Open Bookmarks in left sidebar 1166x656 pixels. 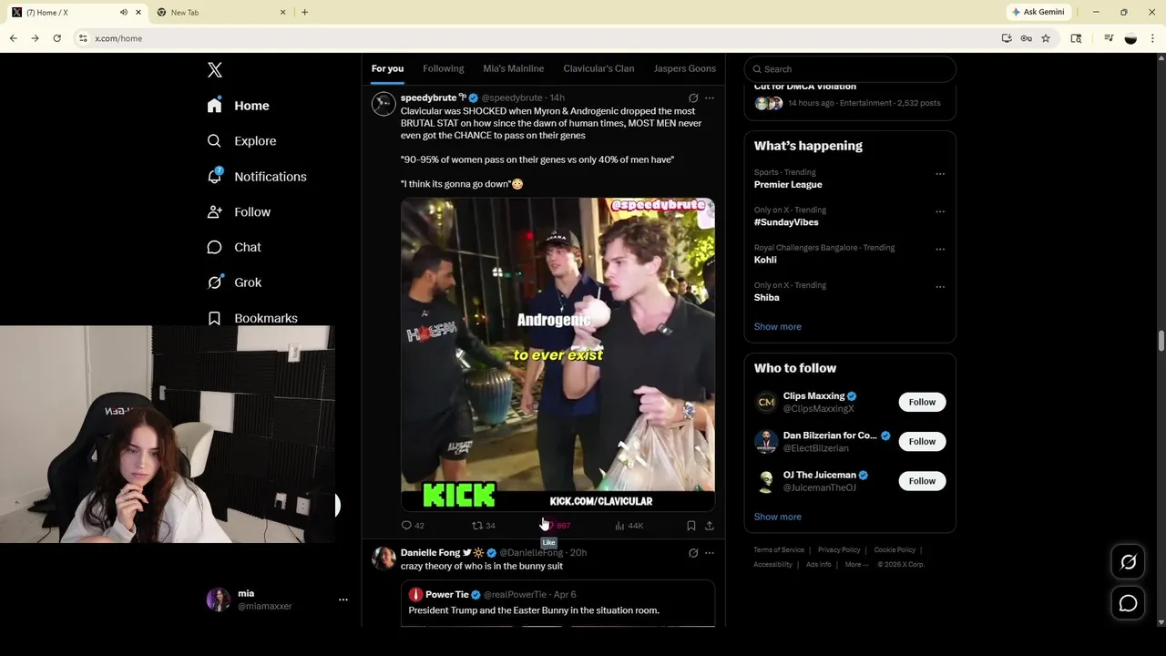pos(252,318)
